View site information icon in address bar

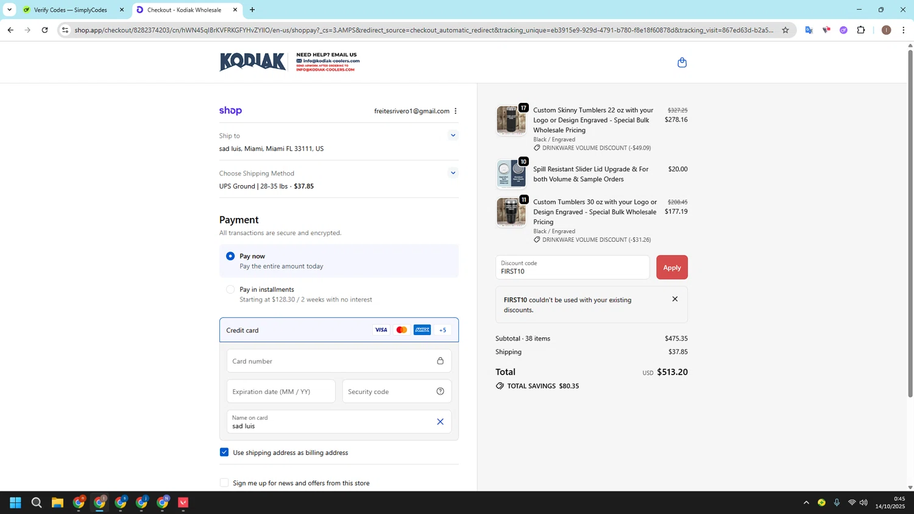65,30
